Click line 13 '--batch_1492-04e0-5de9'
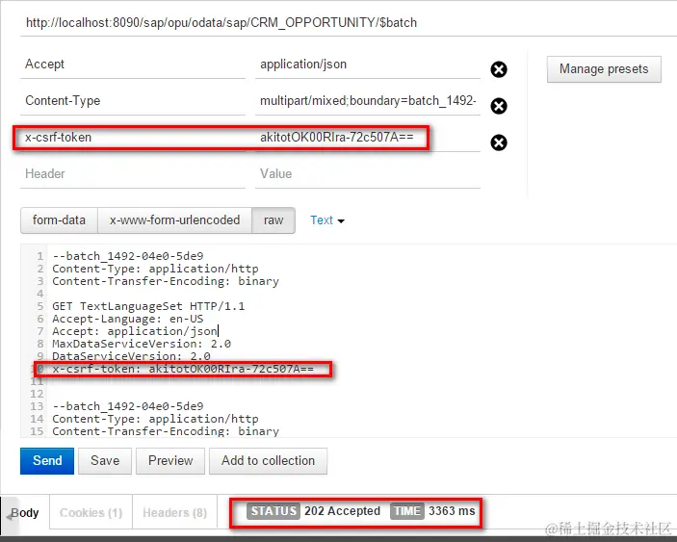 128,406
